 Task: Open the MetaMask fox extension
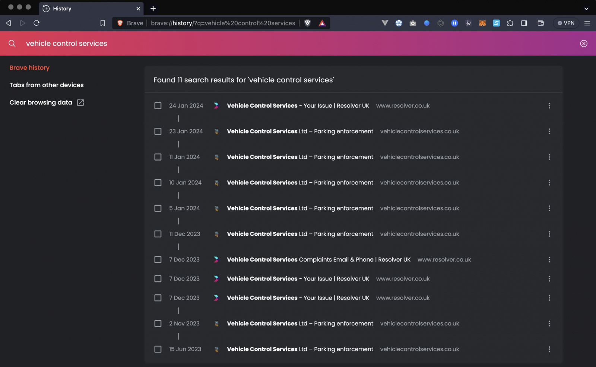coord(482,23)
